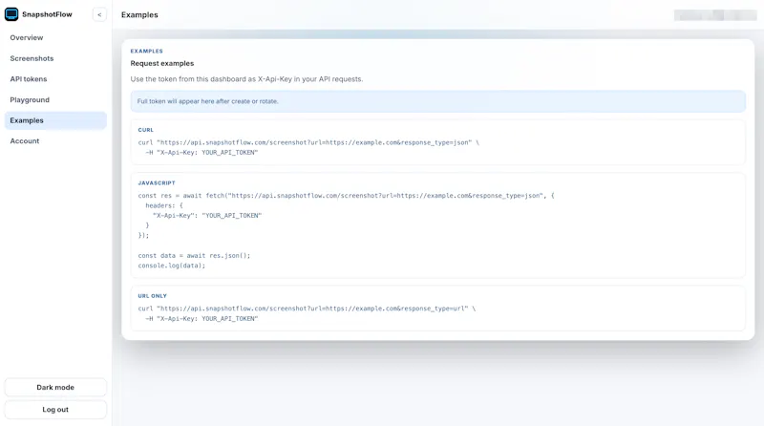The height and width of the screenshot is (426, 764).
Task: Open the Account page
Action: coord(55,140)
